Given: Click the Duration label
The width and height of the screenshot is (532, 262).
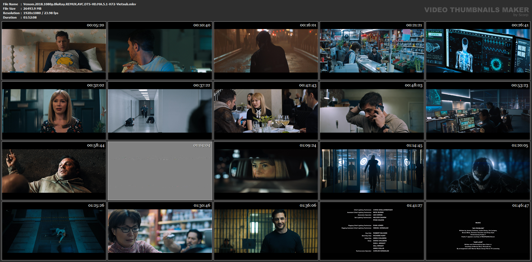Looking at the screenshot, I should pyautogui.click(x=10, y=17).
